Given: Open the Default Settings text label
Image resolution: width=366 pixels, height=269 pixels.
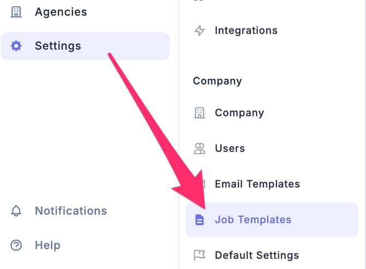Looking at the screenshot, I should click(257, 255).
